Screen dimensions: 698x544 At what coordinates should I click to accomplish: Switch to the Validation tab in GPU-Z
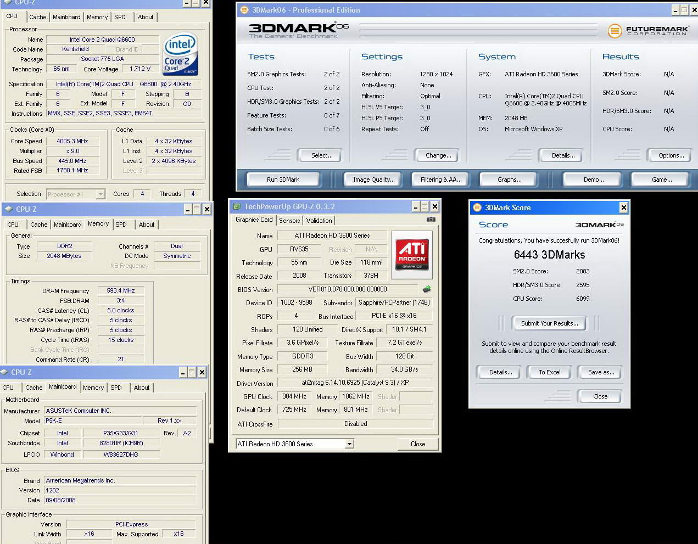click(x=319, y=221)
